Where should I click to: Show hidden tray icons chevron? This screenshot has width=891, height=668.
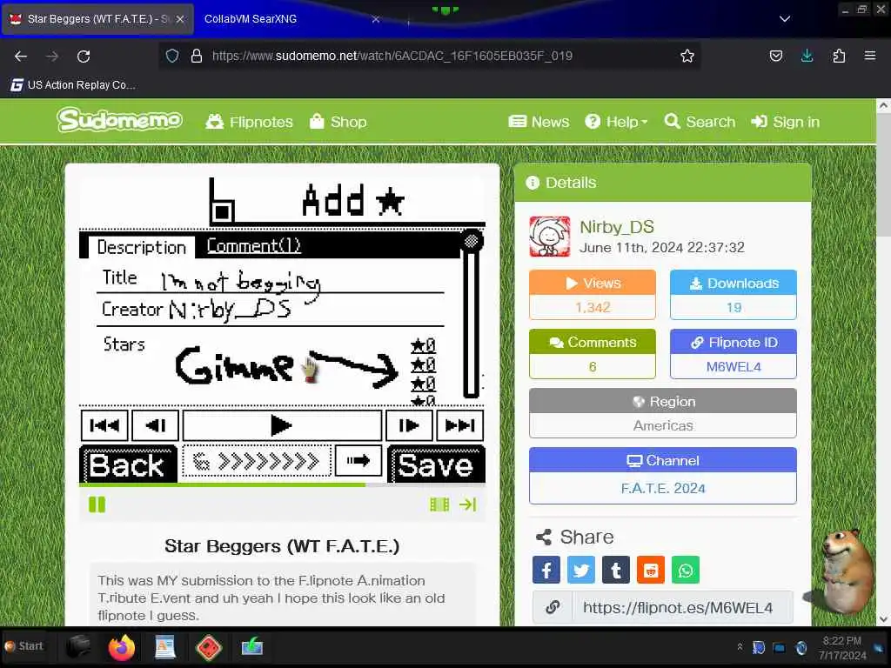(740, 646)
